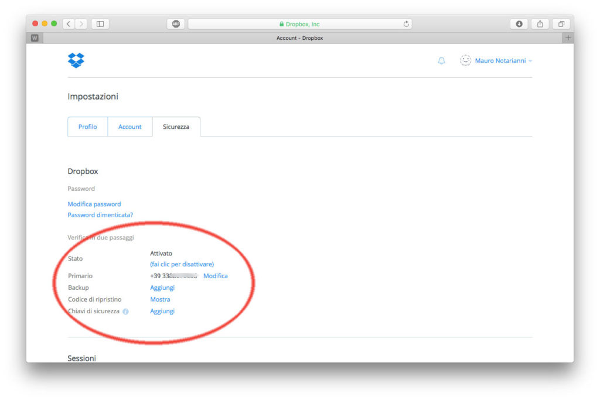Screen dimensions: 600x400
Task: Switch to the Profilo tab
Action: pos(87,127)
